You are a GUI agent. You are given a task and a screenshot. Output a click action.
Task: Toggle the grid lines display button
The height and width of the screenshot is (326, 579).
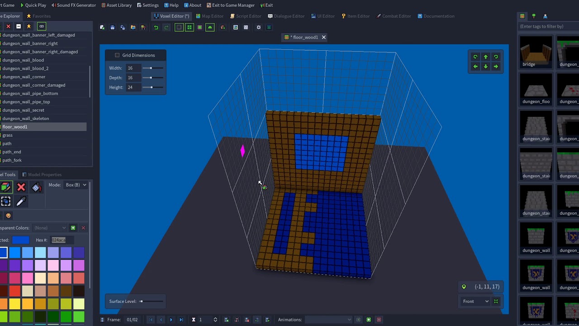point(179,27)
